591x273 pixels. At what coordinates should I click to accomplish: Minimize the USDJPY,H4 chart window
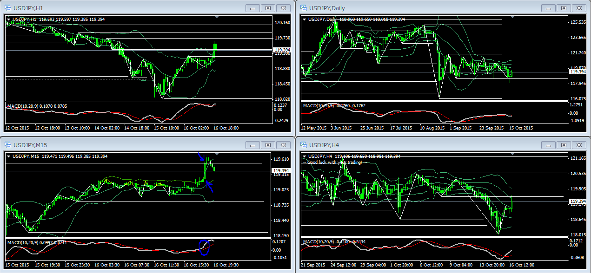point(548,144)
